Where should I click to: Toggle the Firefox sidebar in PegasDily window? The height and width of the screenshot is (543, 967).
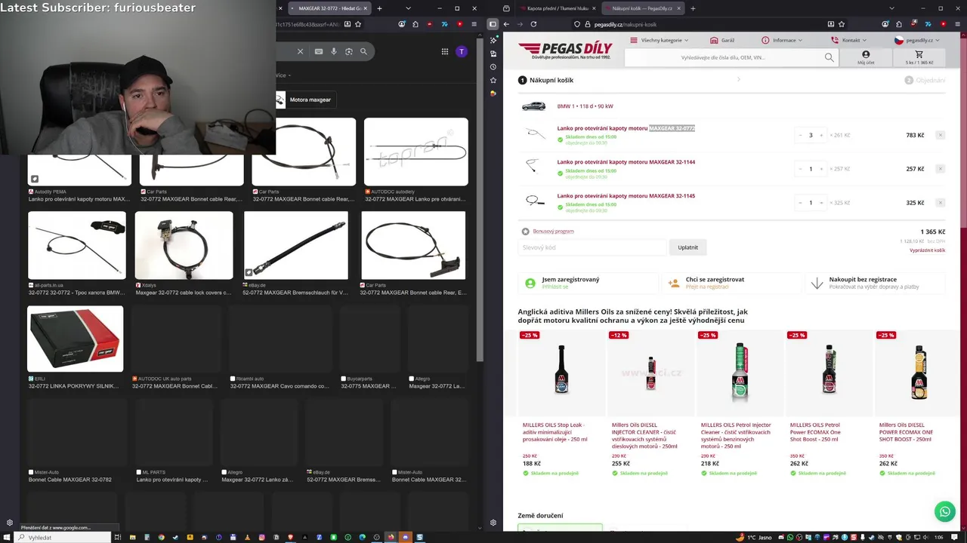click(493, 24)
